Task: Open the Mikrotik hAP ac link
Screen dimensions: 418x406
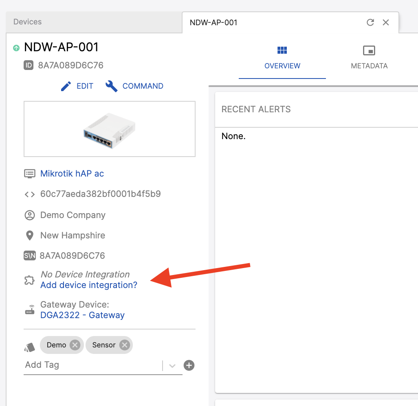Action: [x=72, y=174]
